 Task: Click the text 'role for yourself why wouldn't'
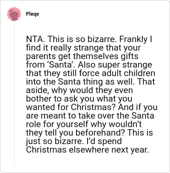click(x=84, y=124)
